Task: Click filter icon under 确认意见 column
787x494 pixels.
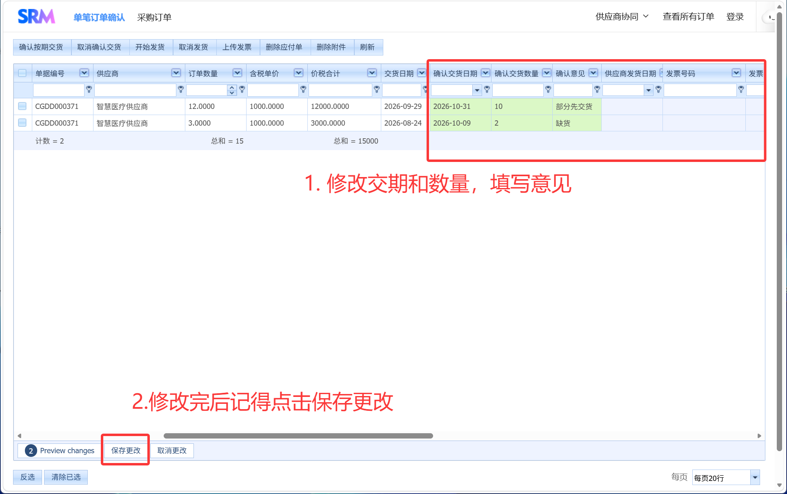Action: tap(597, 89)
